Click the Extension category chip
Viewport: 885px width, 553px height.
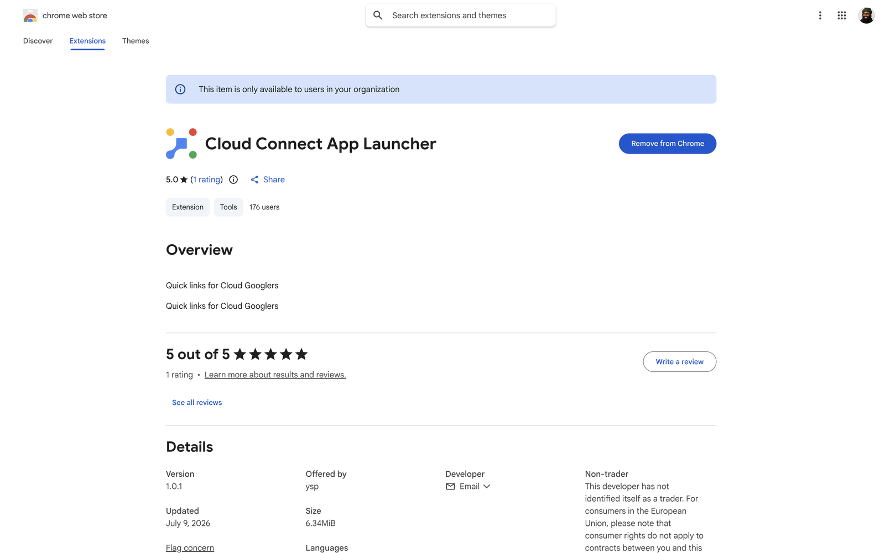coord(188,207)
